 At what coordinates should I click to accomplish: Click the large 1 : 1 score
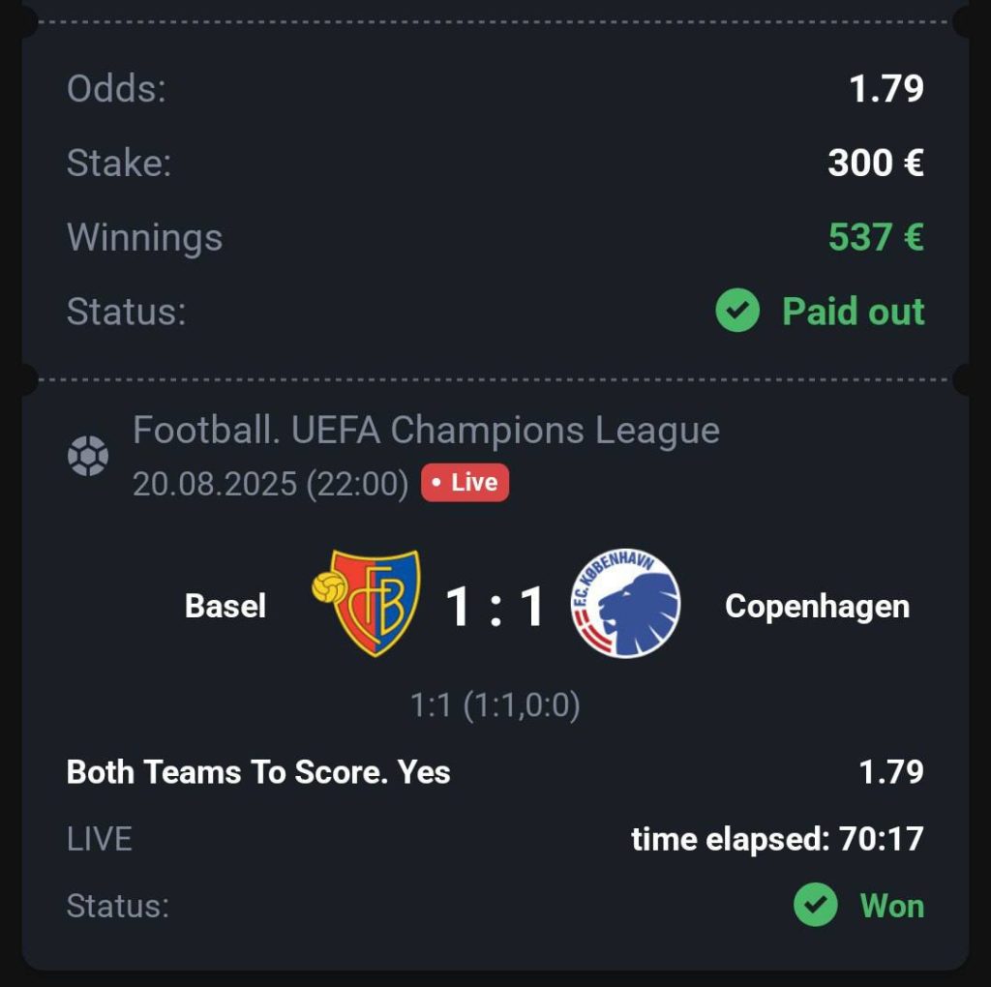(495, 607)
